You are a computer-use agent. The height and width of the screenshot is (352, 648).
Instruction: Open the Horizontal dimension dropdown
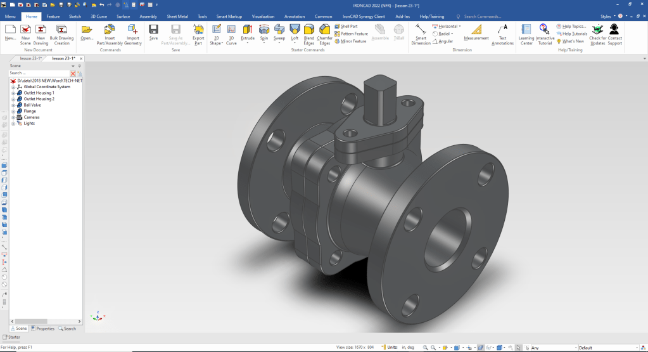459,27
